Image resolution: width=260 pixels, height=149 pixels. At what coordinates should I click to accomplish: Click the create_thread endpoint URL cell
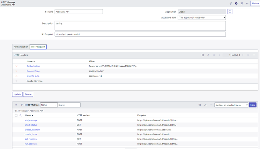point(153,134)
